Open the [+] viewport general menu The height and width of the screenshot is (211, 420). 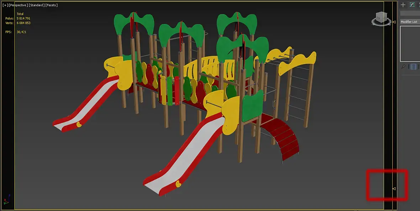[5, 5]
